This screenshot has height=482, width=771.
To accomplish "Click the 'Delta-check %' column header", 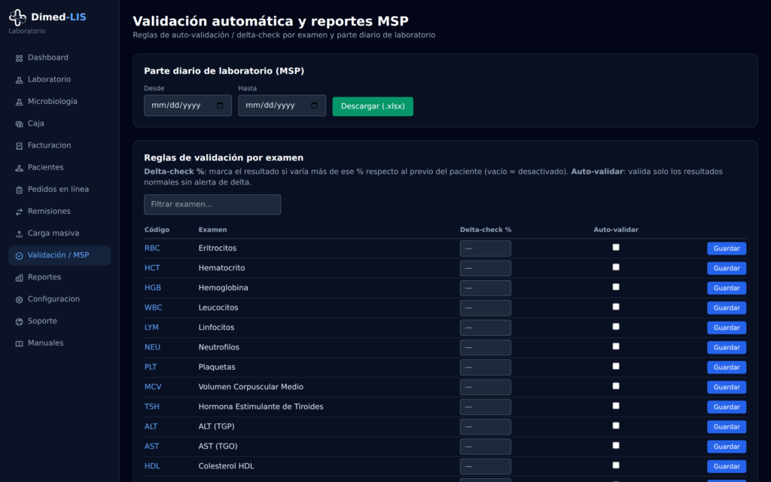I will tap(486, 230).
